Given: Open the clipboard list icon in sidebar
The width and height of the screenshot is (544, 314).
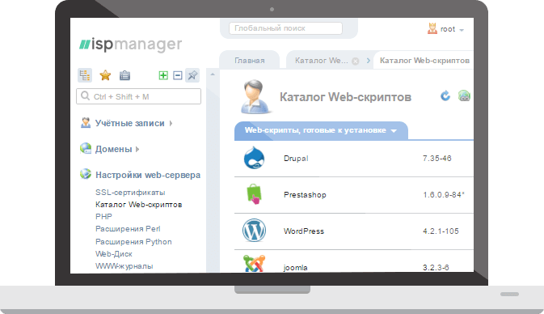Looking at the screenshot, I should click(125, 75).
